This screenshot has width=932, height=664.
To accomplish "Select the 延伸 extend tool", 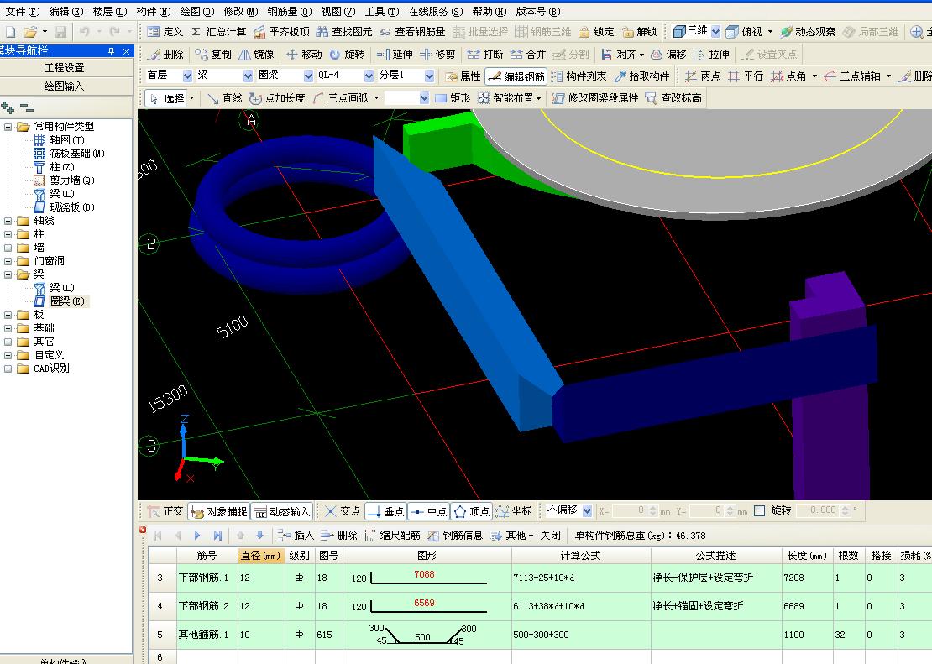I will tap(394, 54).
